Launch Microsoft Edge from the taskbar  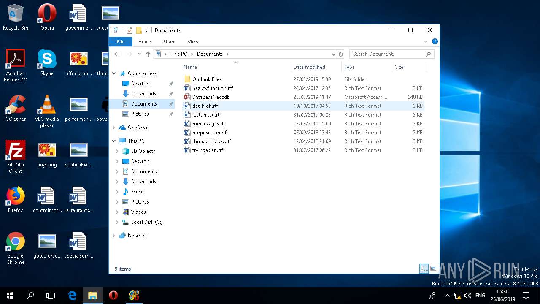(x=72, y=296)
